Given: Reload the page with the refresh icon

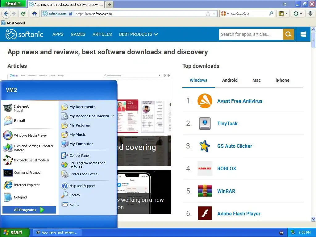Looking at the screenshot, I should click(23, 14).
